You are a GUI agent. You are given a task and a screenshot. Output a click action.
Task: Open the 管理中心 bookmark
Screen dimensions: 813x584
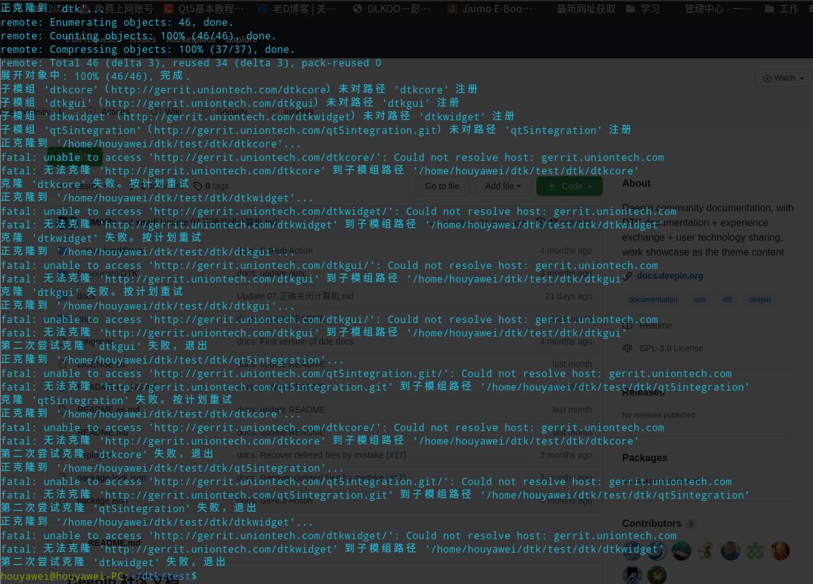pos(718,9)
